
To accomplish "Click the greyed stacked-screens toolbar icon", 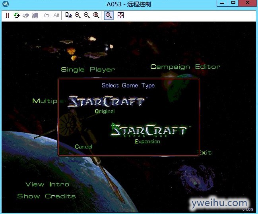I will tap(35, 15).
